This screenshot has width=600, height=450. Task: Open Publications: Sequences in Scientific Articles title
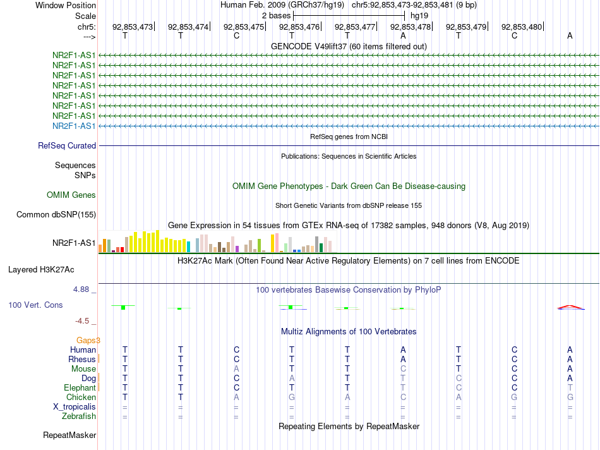pyautogui.click(x=349, y=156)
